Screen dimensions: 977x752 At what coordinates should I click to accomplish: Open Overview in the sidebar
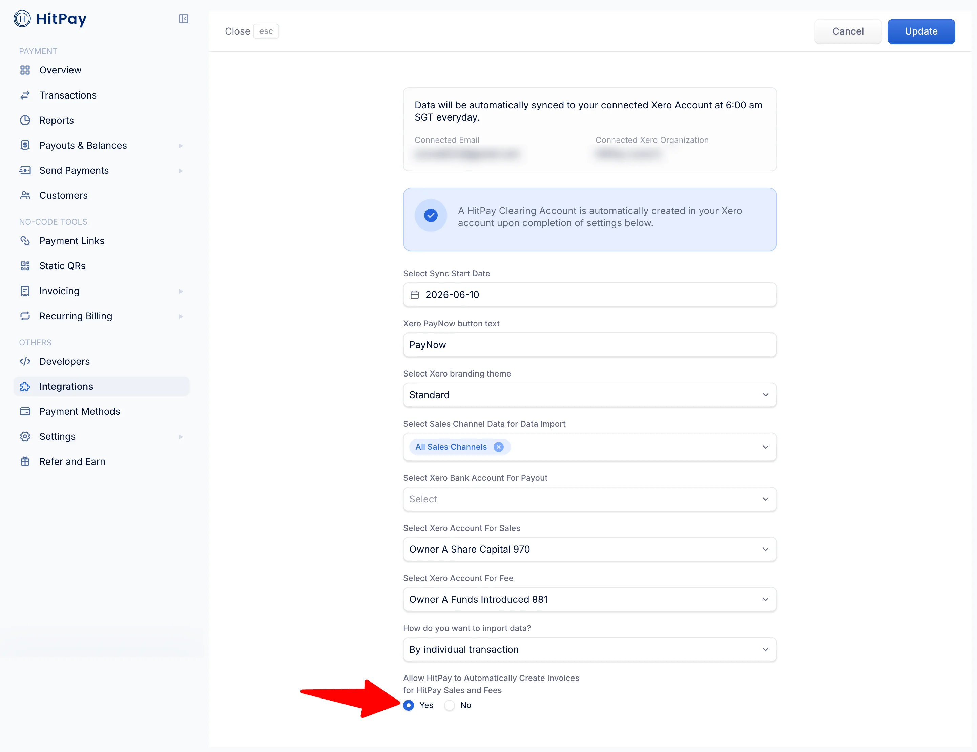pyautogui.click(x=102, y=70)
